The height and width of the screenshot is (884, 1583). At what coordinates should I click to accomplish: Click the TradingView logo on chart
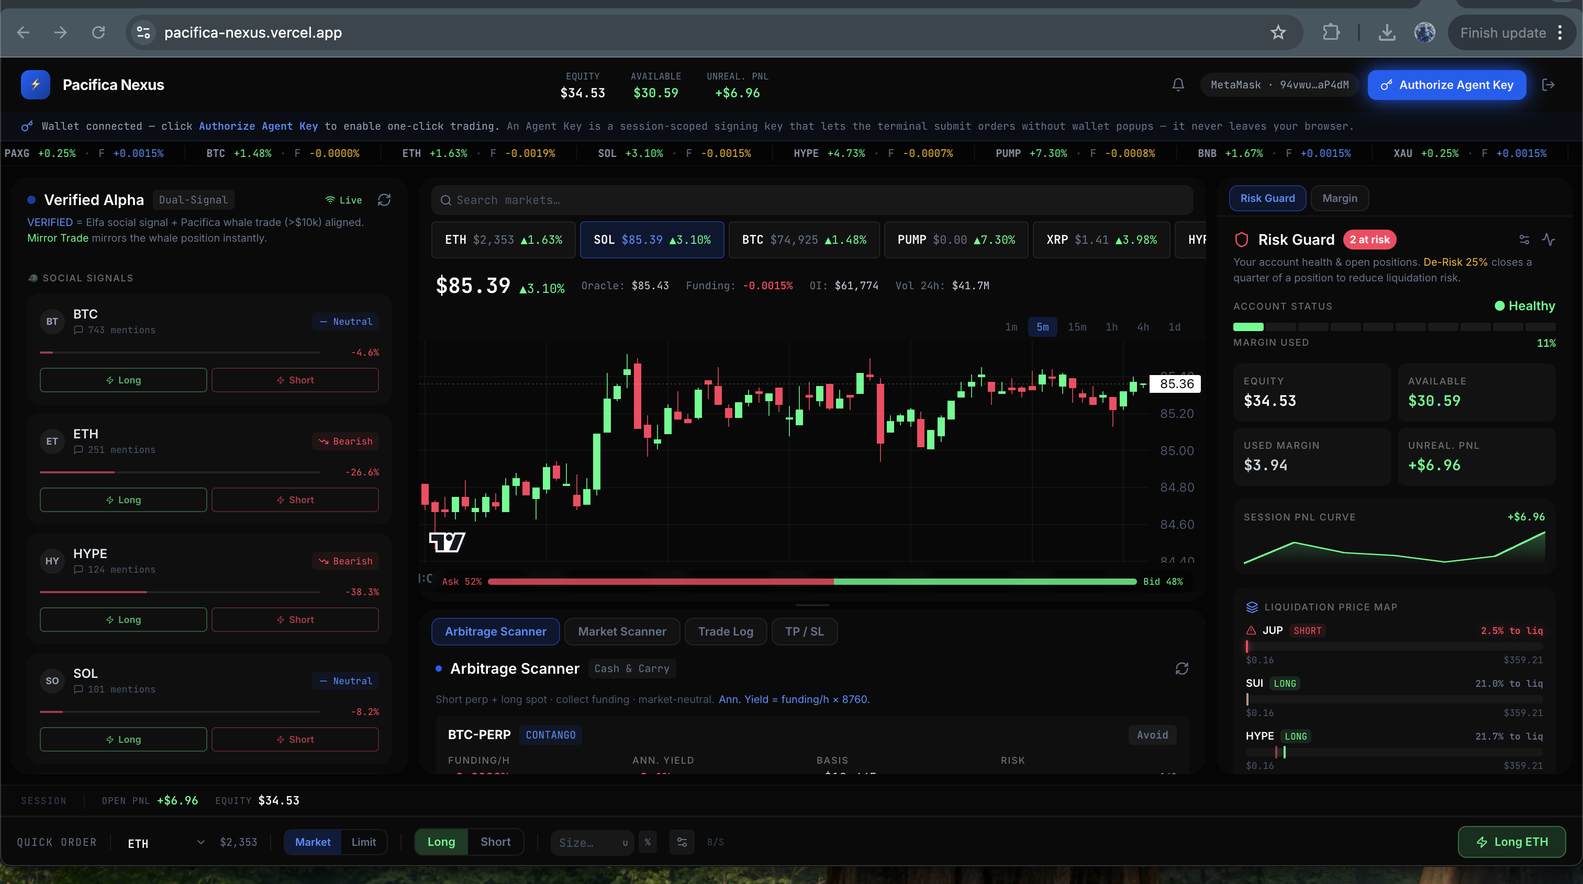coord(447,542)
